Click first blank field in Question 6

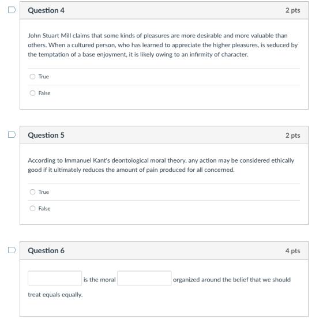pyautogui.click(x=55, y=278)
